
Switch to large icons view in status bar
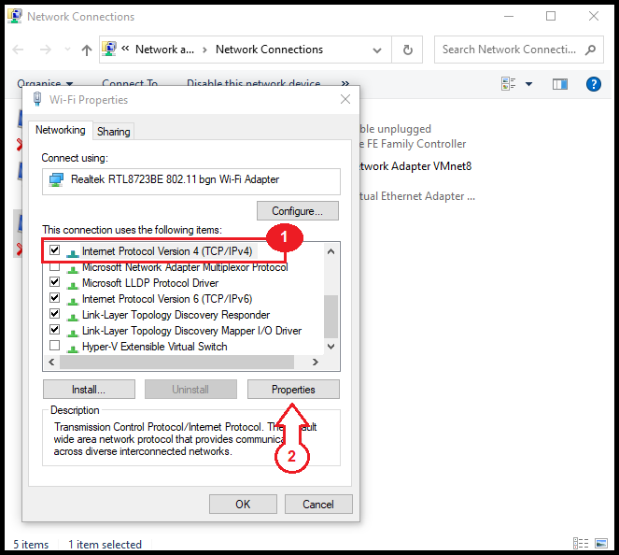click(601, 544)
